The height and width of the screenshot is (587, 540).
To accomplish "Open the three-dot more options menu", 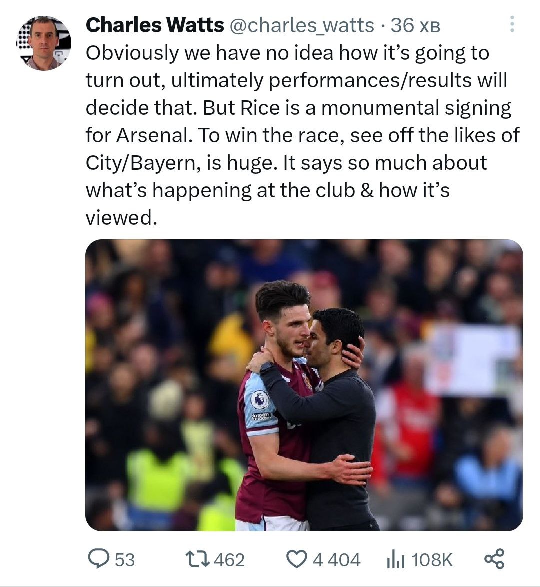I will (x=511, y=24).
